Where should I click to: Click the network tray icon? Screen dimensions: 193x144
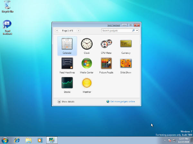(174, 140)
